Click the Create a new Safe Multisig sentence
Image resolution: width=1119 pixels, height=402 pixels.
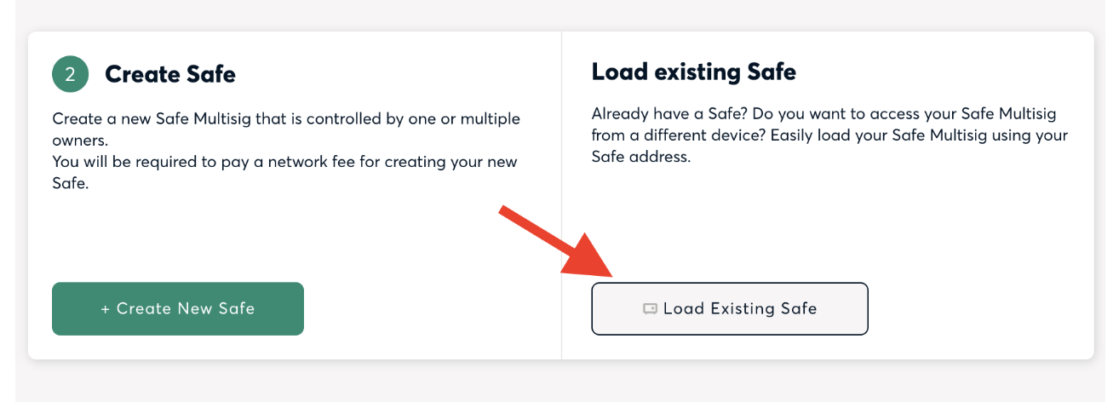[x=286, y=129]
